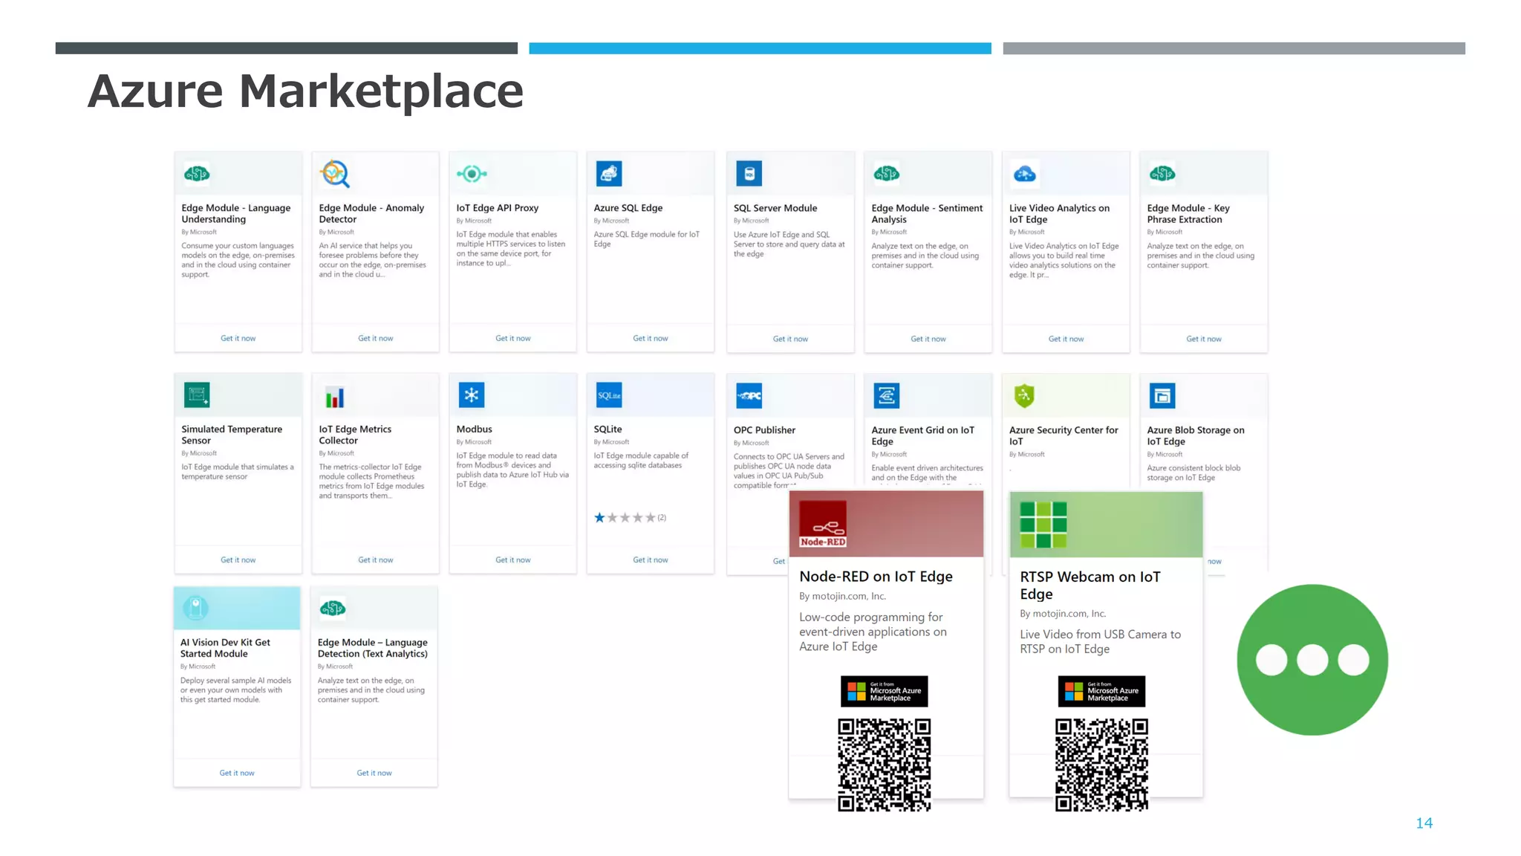Click slide page number 14
The image size is (1521, 856).
[x=1424, y=823]
